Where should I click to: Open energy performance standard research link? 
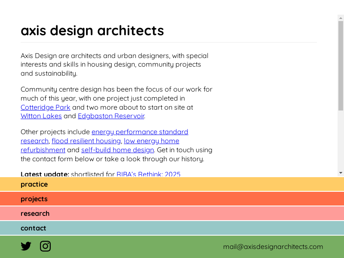[x=140, y=132]
